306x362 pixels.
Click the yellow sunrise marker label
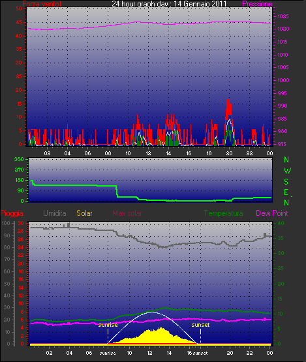point(108,325)
